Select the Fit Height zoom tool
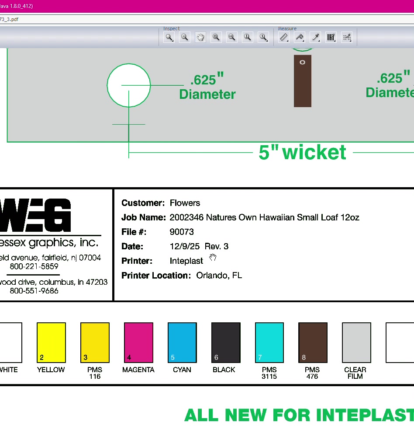 (x=247, y=37)
